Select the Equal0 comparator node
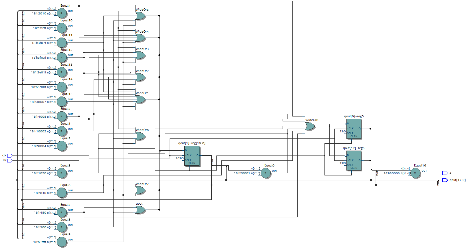Image resolution: width=473 pixels, height=248 pixels. point(266,173)
